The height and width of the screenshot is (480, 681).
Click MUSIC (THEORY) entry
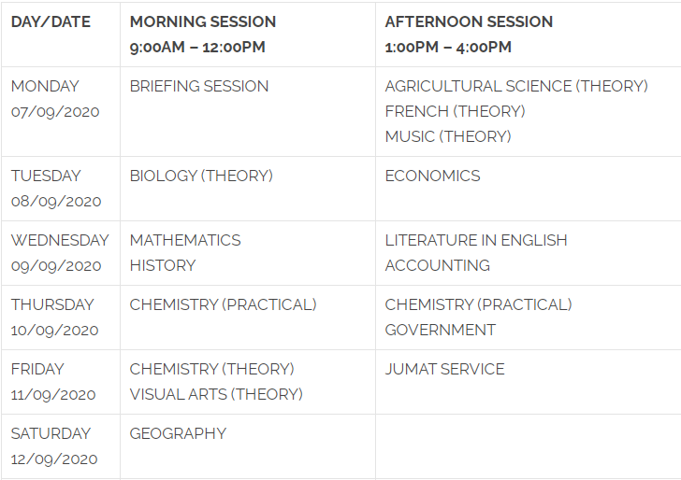tap(448, 136)
